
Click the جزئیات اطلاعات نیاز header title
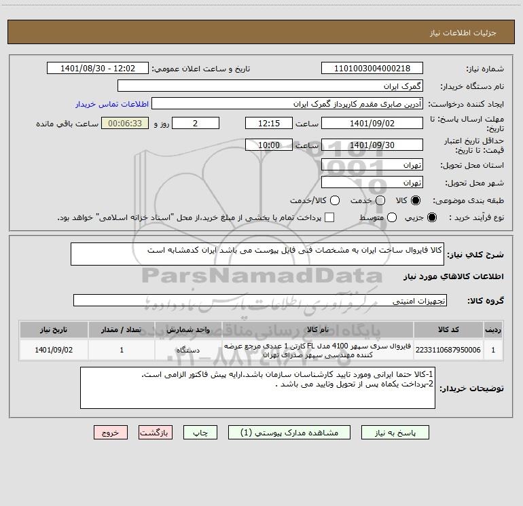pyautogui.click(x=463, y=33)
